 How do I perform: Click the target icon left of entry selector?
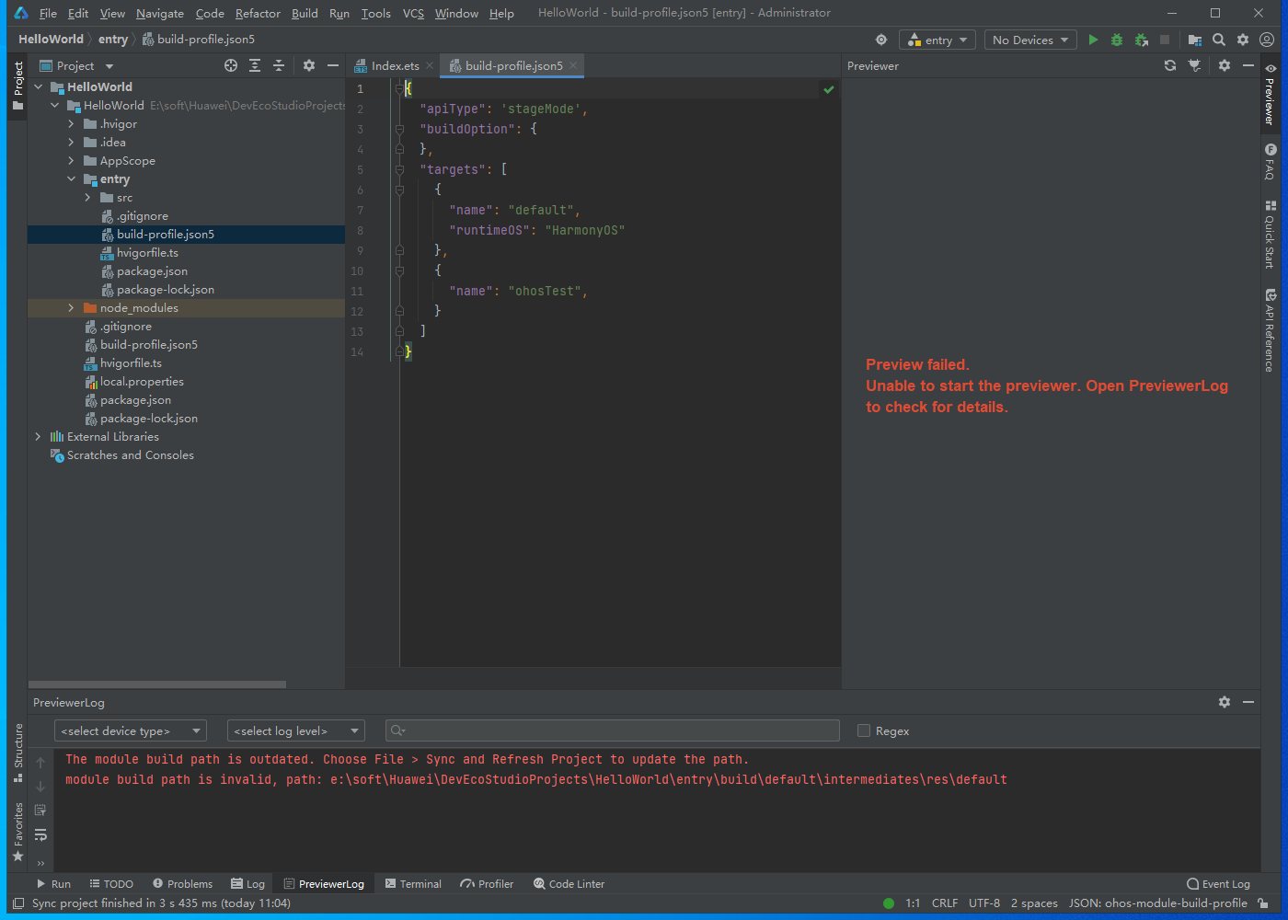click(x=881, y=40)
